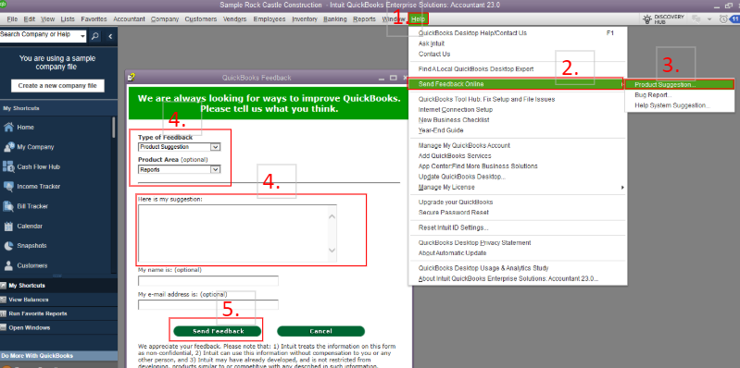740x368 pixels.
Task: Click the search magnifier icon
Action: 94,36
